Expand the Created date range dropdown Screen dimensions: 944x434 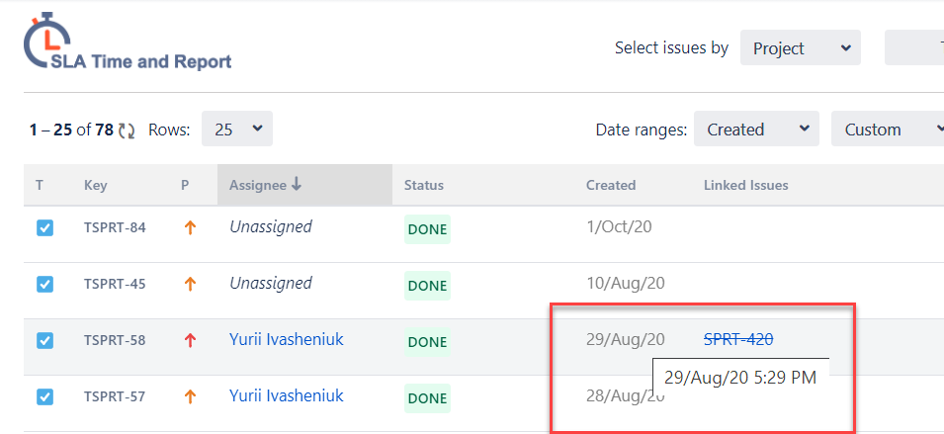(756, 130)
